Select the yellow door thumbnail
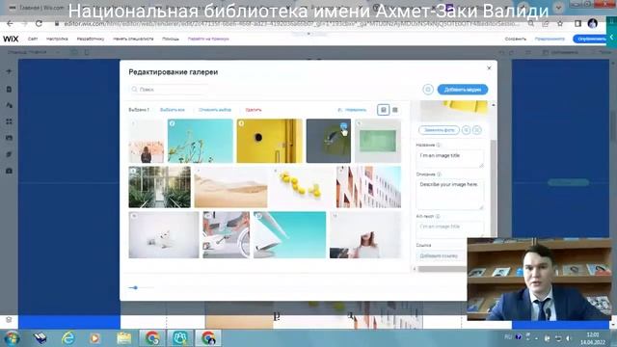The width and height of the screenshot is (617, 347). (x=270, y=141)
